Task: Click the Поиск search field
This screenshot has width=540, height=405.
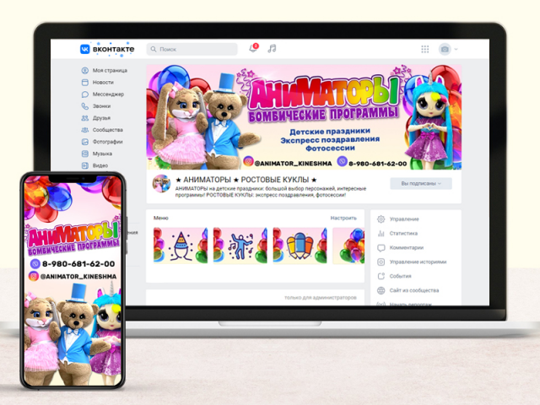Action: pyautogui.click(x=192, y=49)
